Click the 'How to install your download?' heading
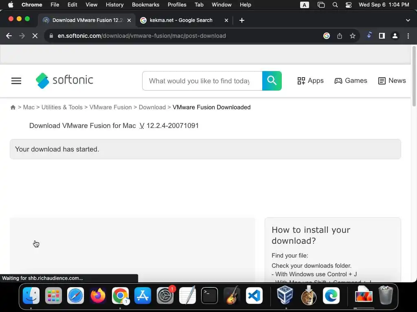 click(311, 235)
